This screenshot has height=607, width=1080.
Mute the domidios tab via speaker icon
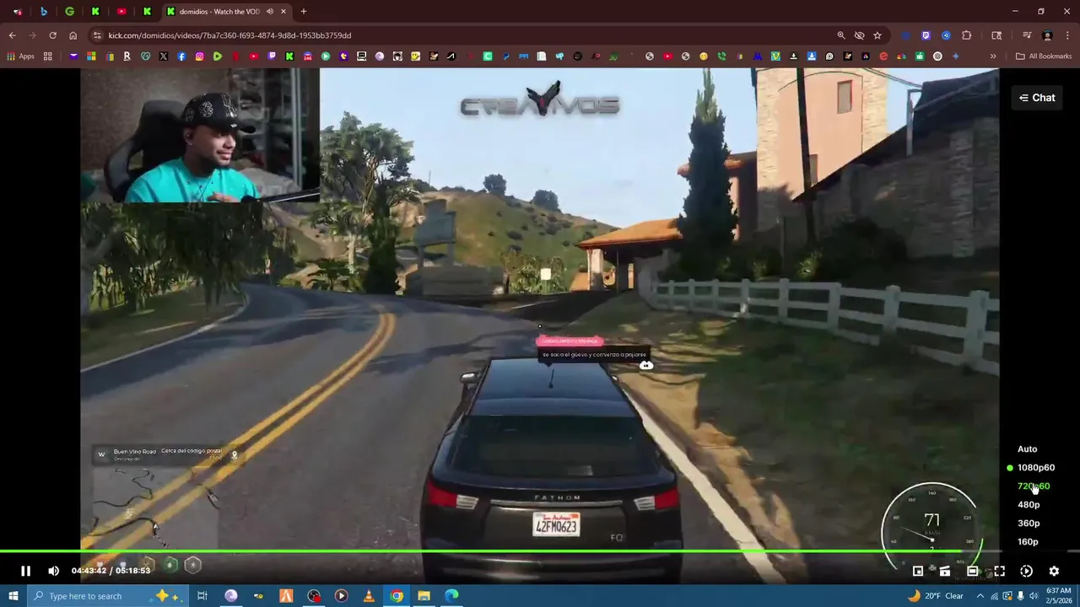click(270, 12)
